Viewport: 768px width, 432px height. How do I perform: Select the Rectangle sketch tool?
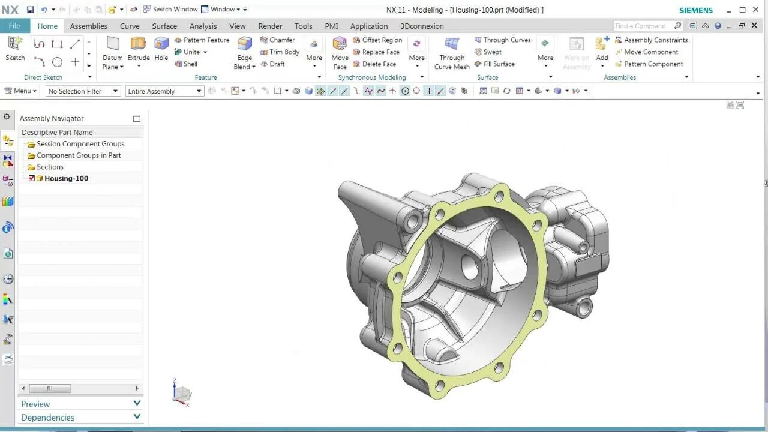click(57, 44)
